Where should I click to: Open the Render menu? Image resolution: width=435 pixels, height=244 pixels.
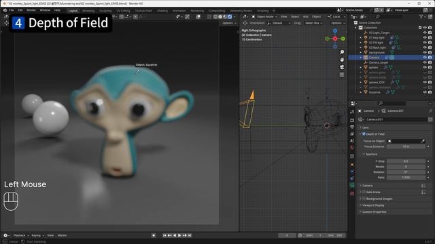click(x=31, y=10)
